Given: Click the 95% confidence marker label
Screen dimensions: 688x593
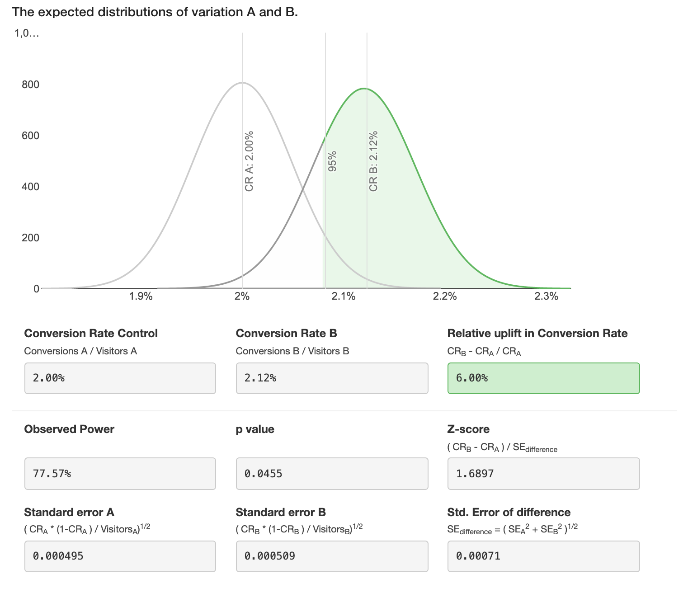Looking at the screenshot, I should pyautogui.click(x=332, y=161).
